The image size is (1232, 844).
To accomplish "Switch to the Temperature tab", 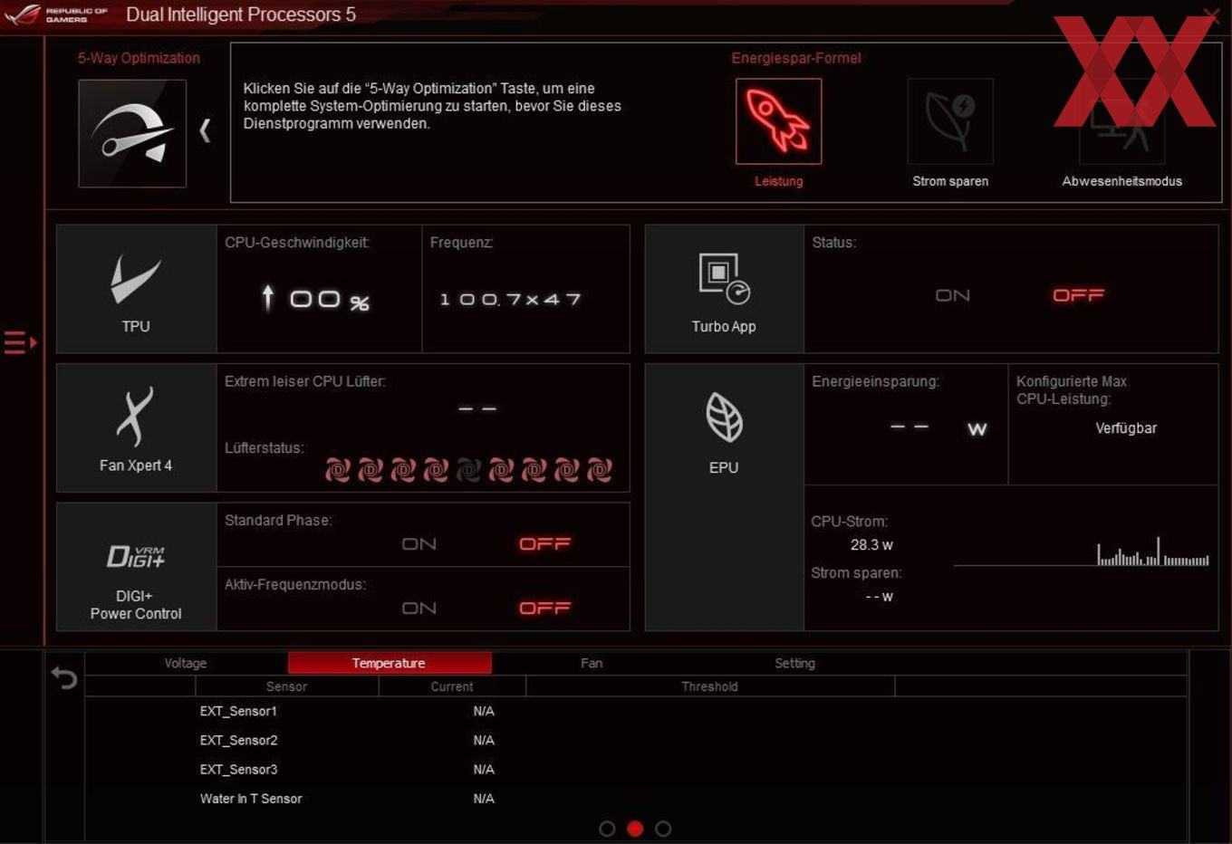I will point(390,663).
